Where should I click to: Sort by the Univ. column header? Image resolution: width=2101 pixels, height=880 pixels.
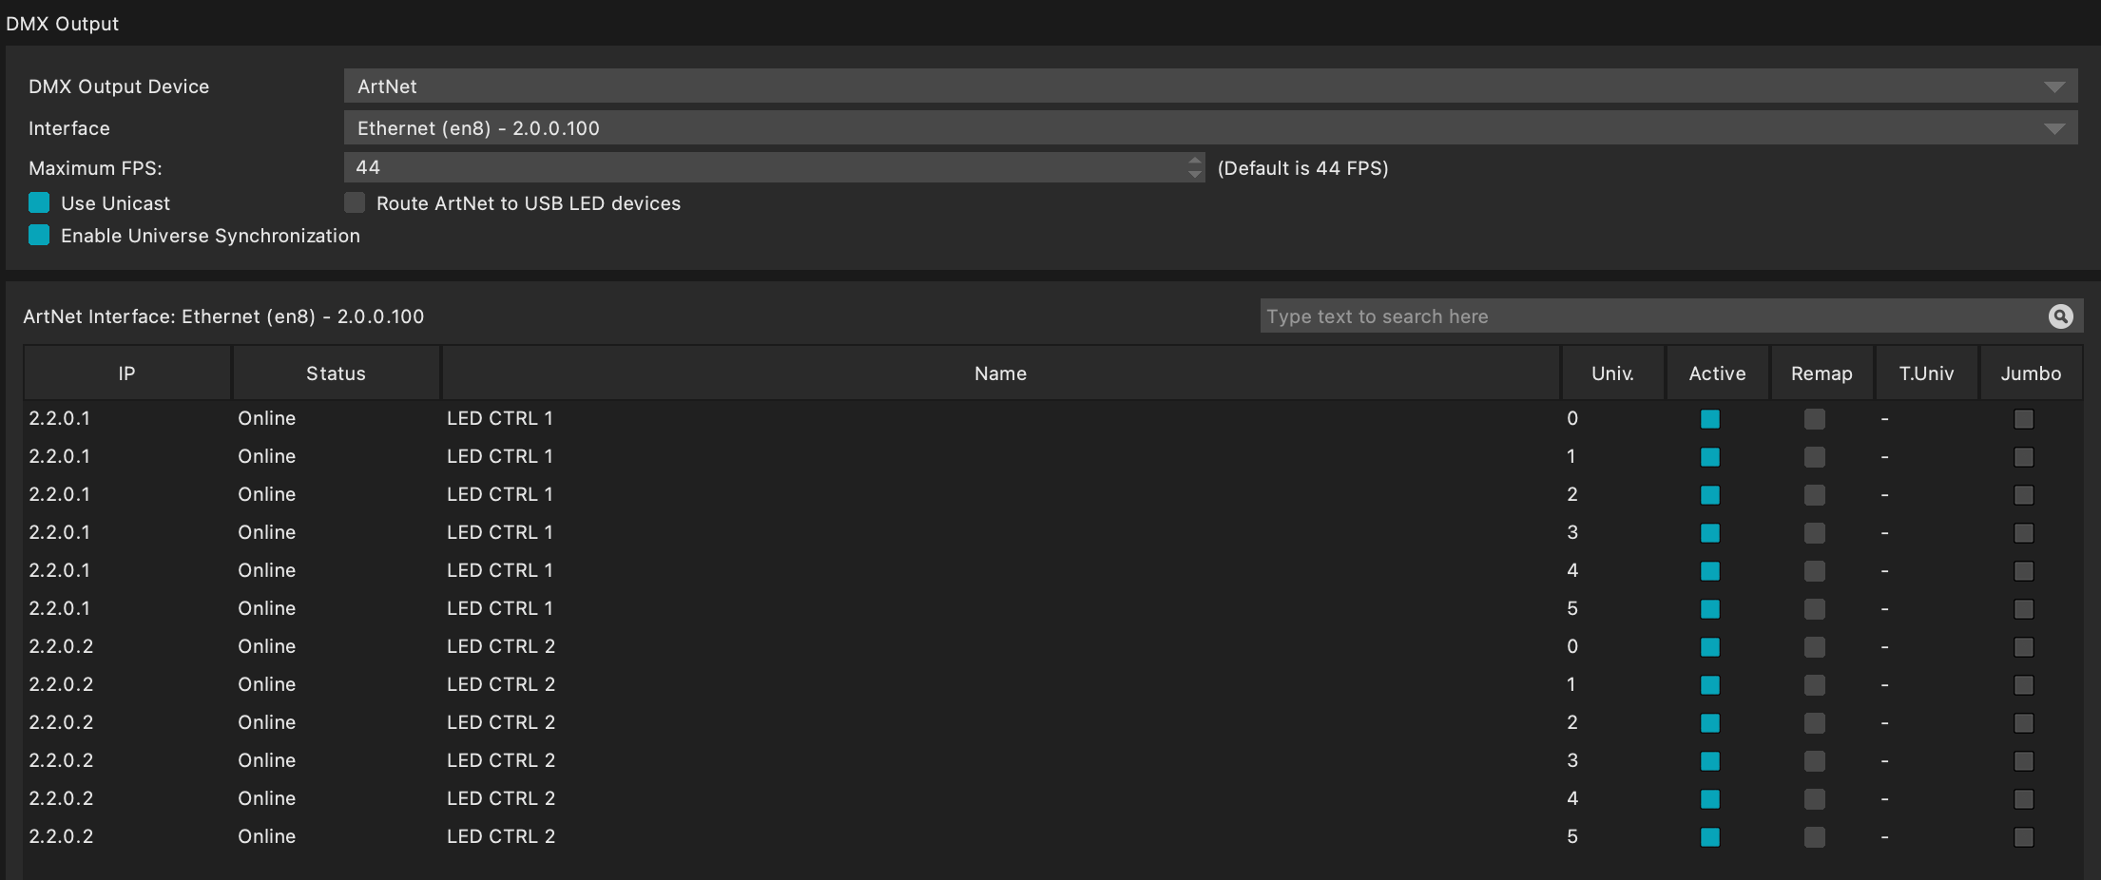click(x=1612, y=373)
